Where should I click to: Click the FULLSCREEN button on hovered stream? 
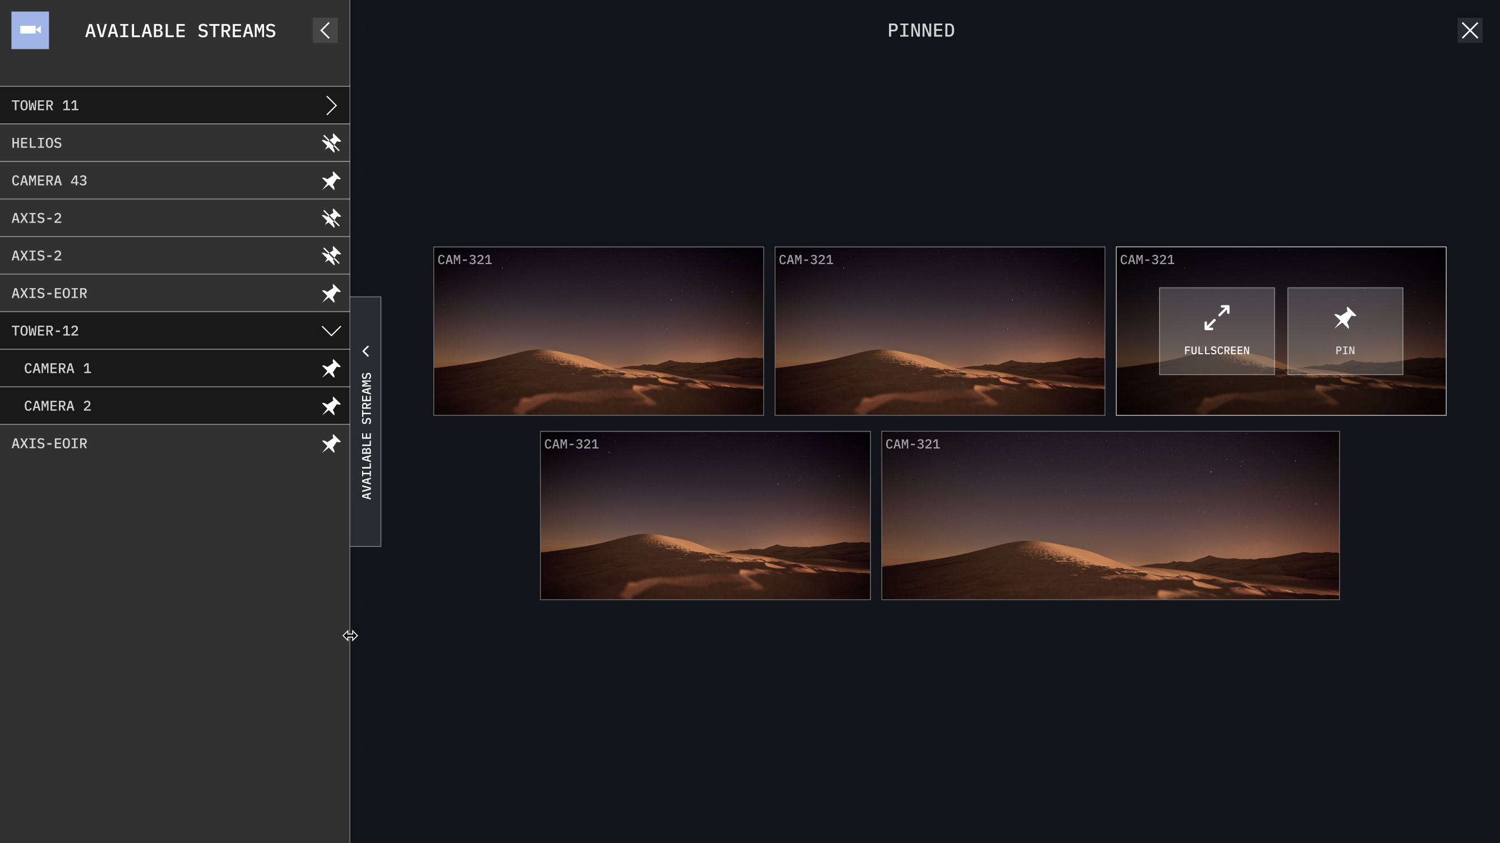(1216, 331)
